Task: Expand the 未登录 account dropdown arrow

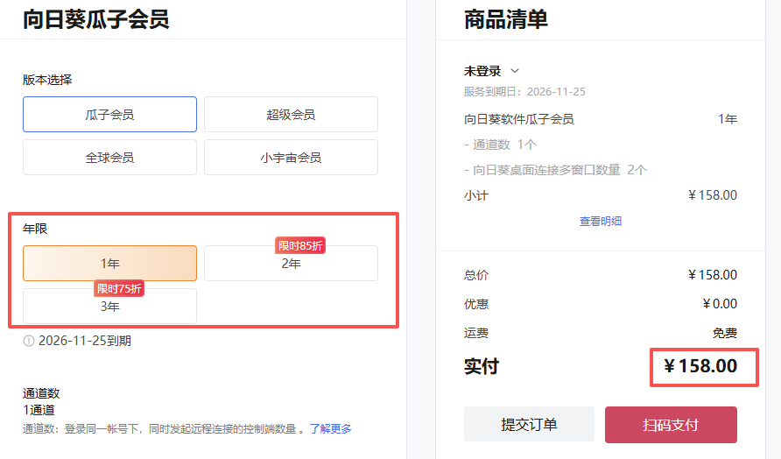Action: tap(515, 71)
